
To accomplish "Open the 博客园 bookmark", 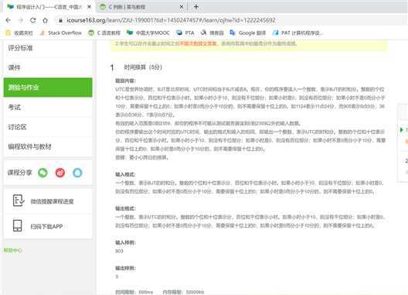I will (212, 33).
